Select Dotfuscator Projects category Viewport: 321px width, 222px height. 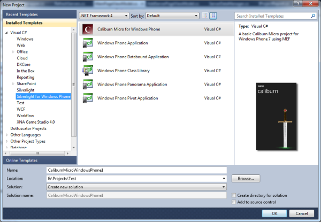tap(28, 128)
